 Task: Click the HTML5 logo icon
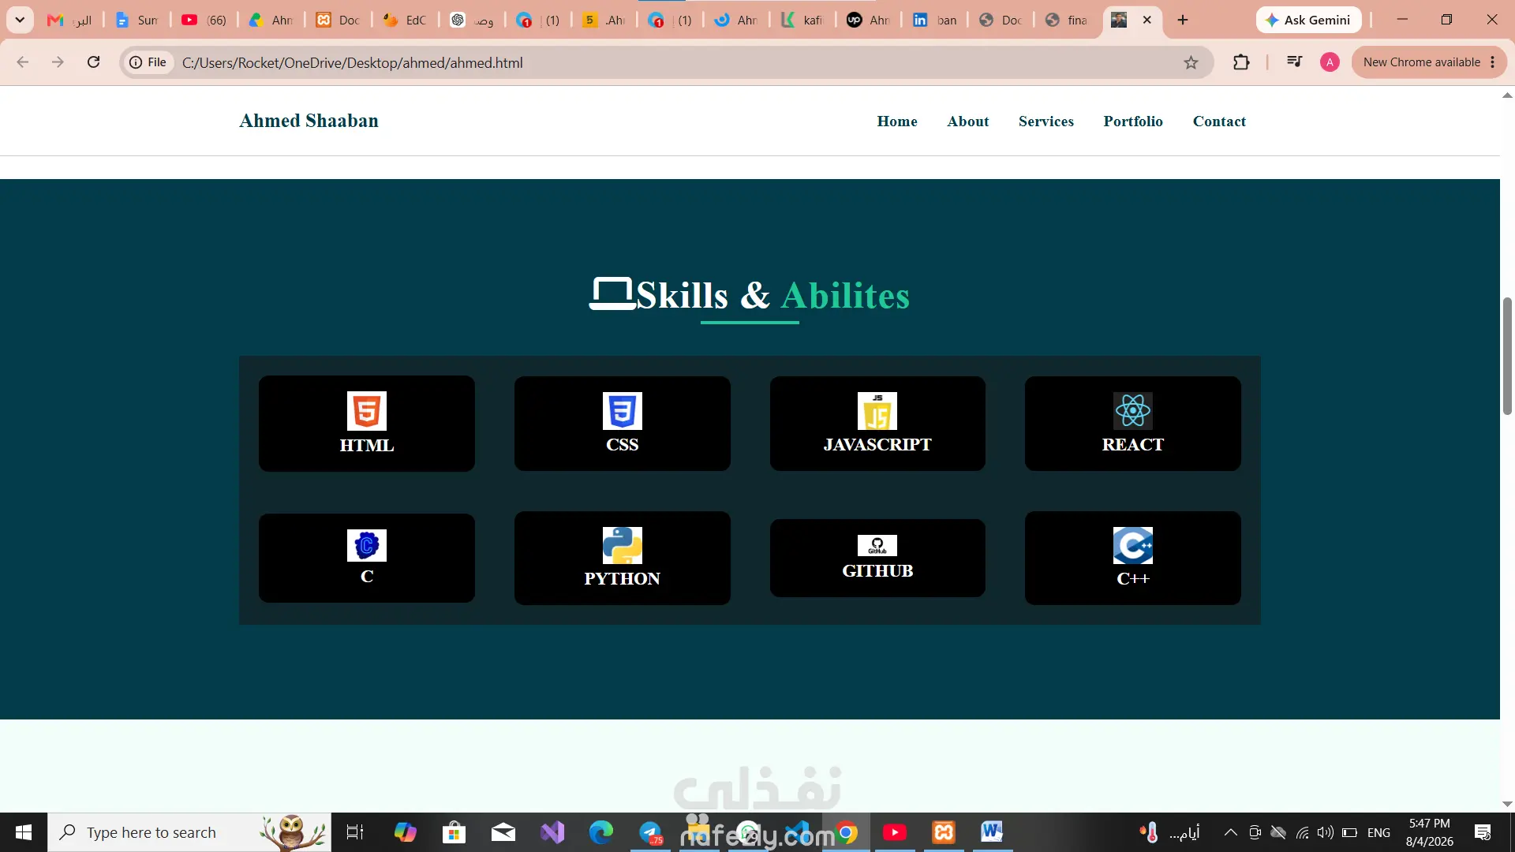tap(367, 411)
